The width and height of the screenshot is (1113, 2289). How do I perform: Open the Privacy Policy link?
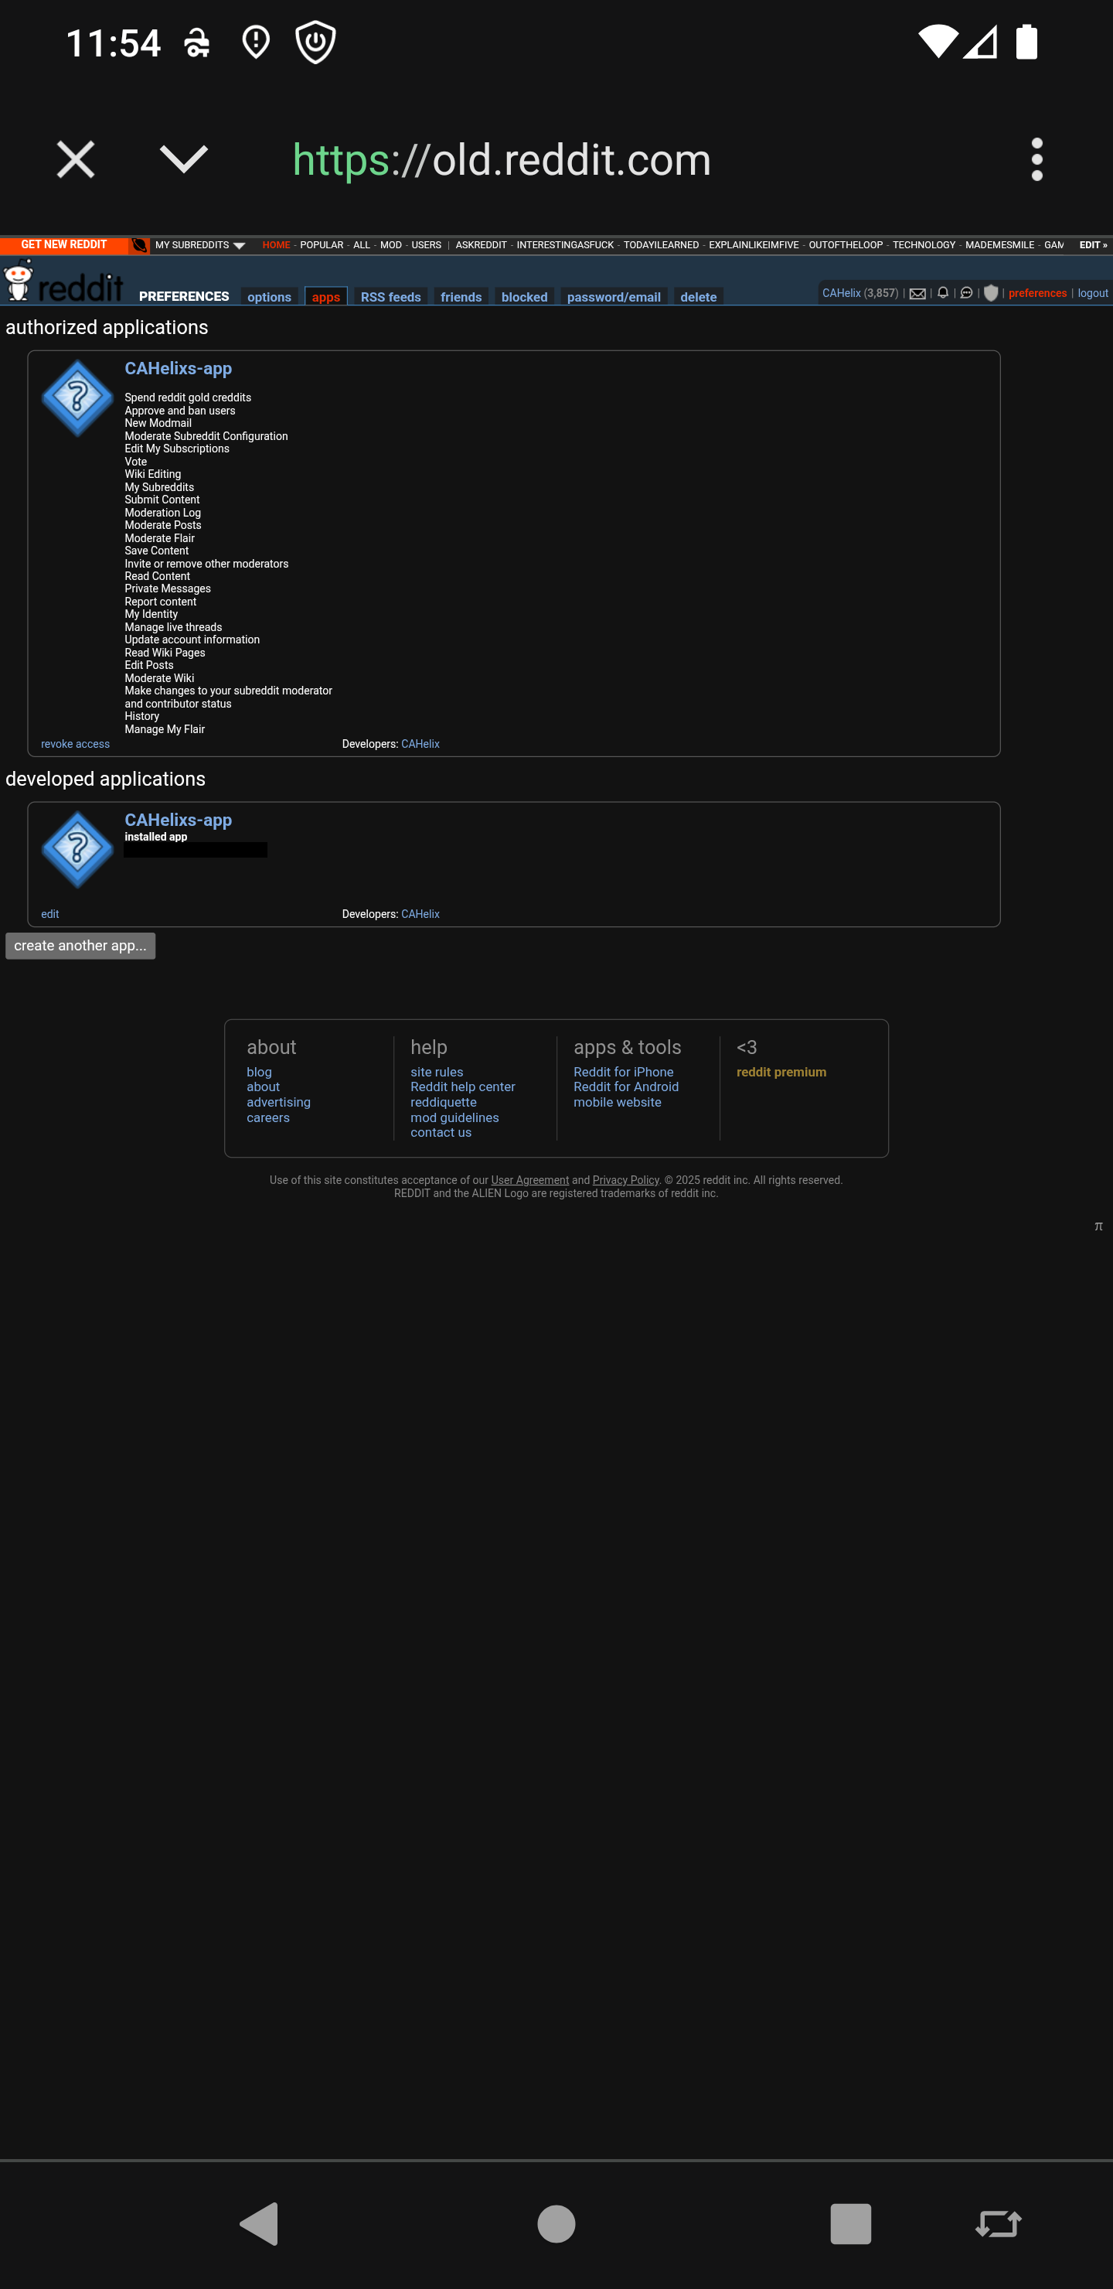coord(625,1180)
